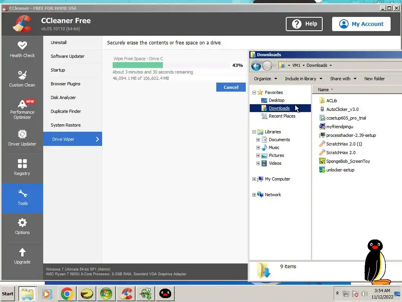Open recent pages dropdown arrow
This screenshot has width=402, height=302.
pyautogui.click(x=274, y=66)
